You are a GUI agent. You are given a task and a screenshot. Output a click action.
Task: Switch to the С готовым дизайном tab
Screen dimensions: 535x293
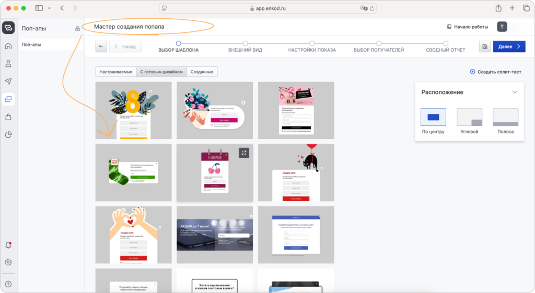pyautogui.click(x=161, y=72)
